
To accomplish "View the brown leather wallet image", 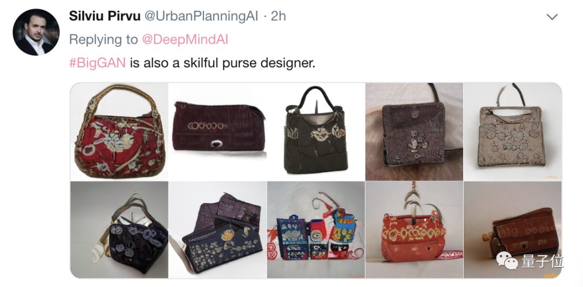I will click(x=513, y=229).
